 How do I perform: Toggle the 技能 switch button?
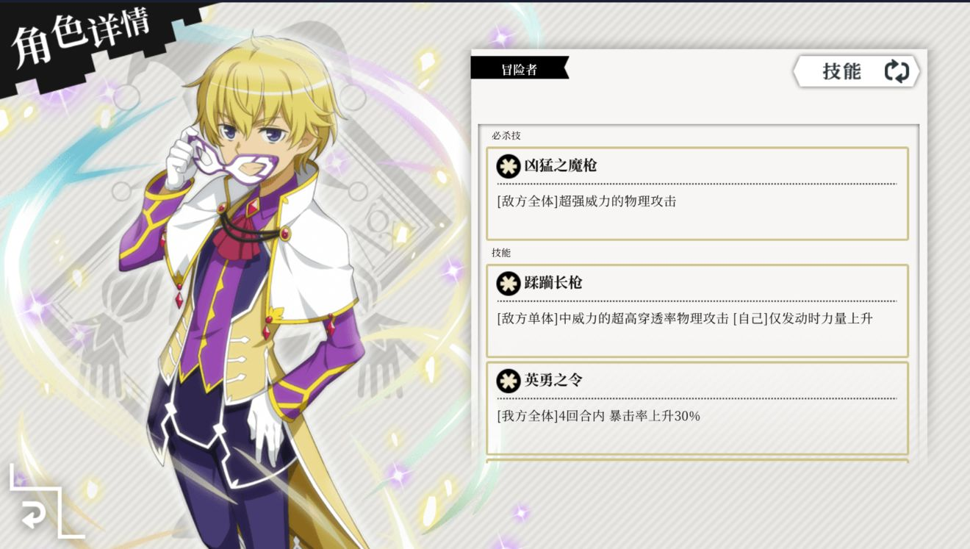click(x=856, y=71)
